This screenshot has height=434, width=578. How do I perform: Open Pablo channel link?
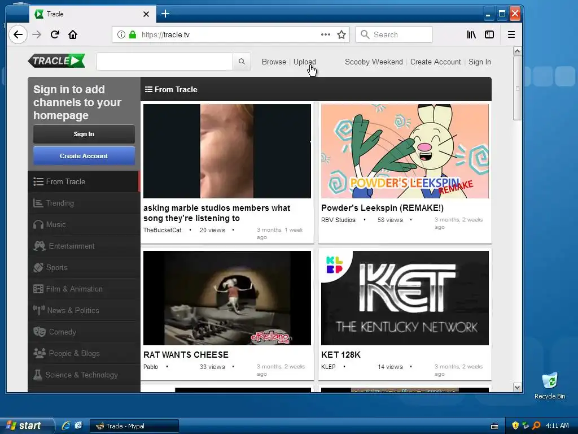click(150, 367)
